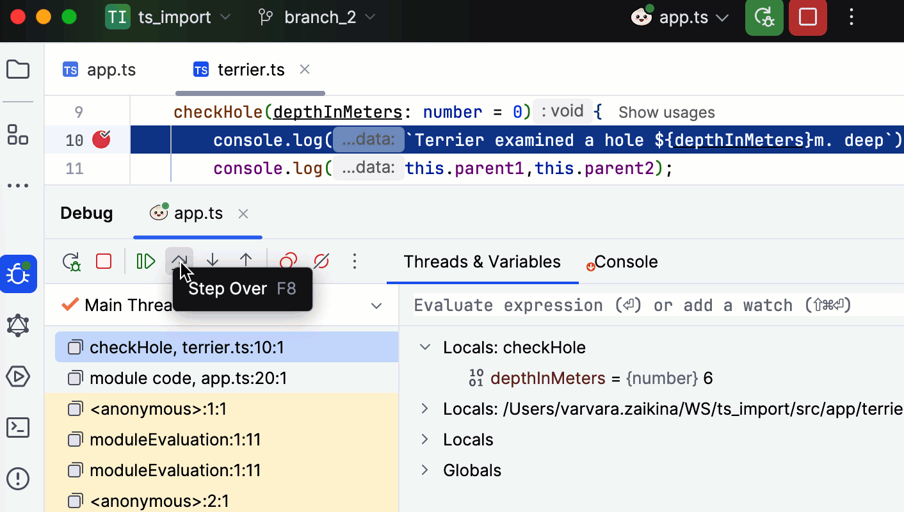Resume program execution in debug toolbar
Screen dimensions: 904x512
pyautogui.click(x=146, y=261)
